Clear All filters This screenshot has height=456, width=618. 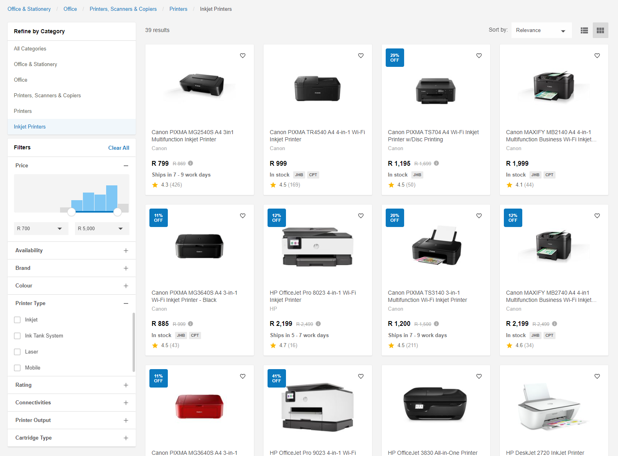click(119, 148)
